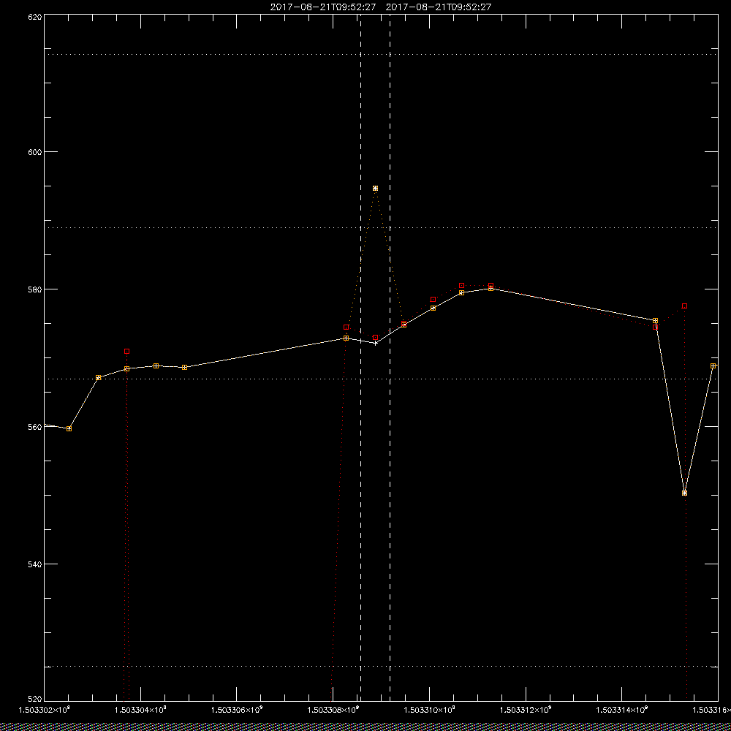Select the orange data point just below 560
The width and height of the screenshot is (731, 731).
click(69, 428)
